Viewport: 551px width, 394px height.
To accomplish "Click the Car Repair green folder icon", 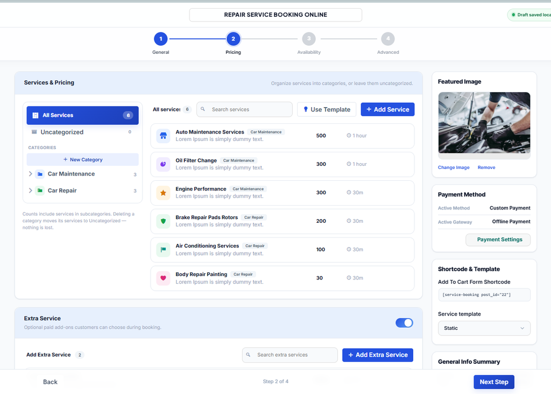I will pyautogui.click(x=40, y=191).
